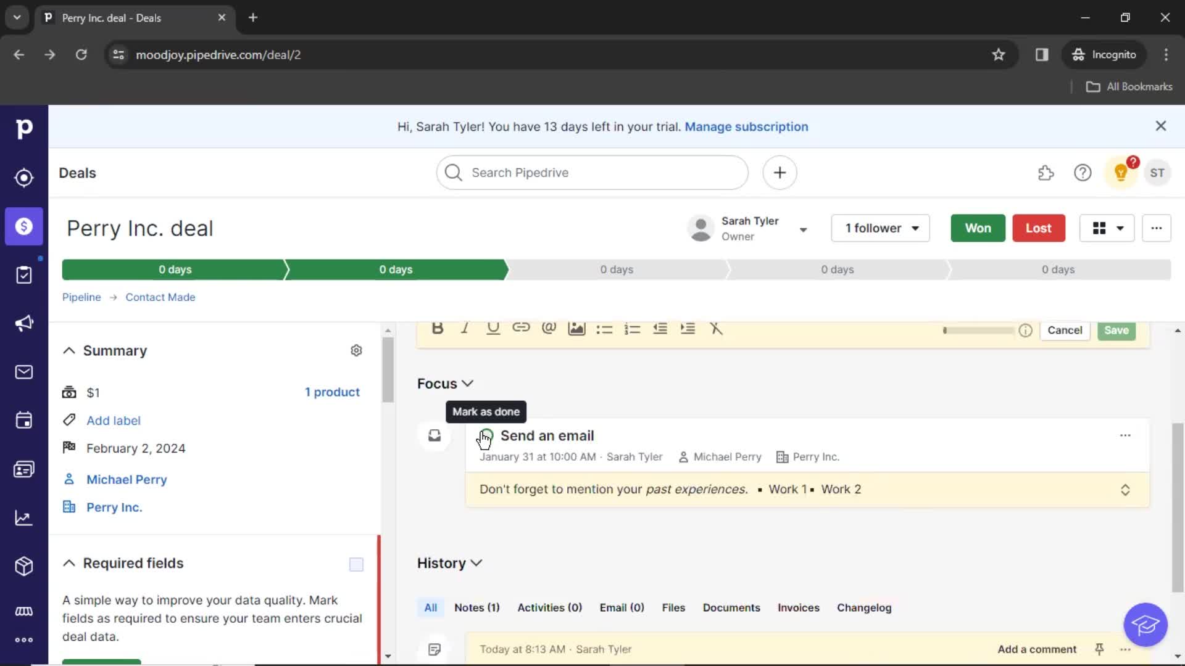Screen dimensions: 1185x666
Task: Apply italic formatting in note editor
Action: click(x=465, y=329)
